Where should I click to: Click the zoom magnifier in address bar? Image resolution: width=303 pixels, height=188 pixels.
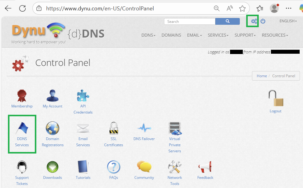point(217,8)
